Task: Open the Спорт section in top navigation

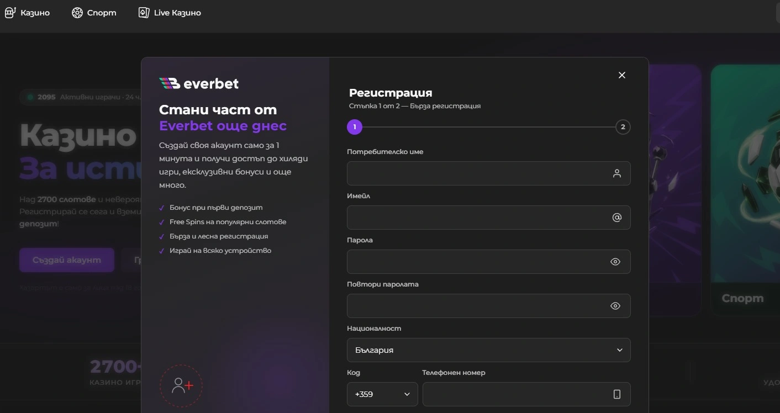Action: tap(94, 12)
